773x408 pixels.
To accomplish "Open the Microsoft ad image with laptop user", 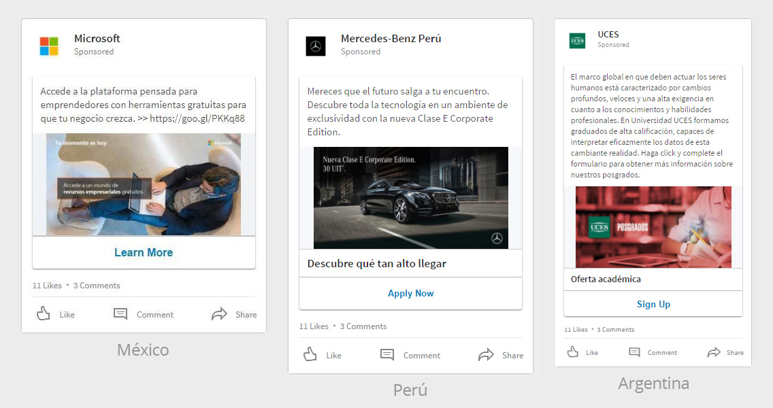I will (144, 184).
